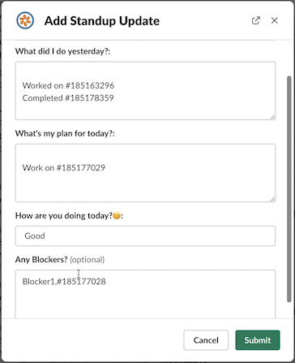Submit the standup update

pyautogui.click(x=258, y=340)
